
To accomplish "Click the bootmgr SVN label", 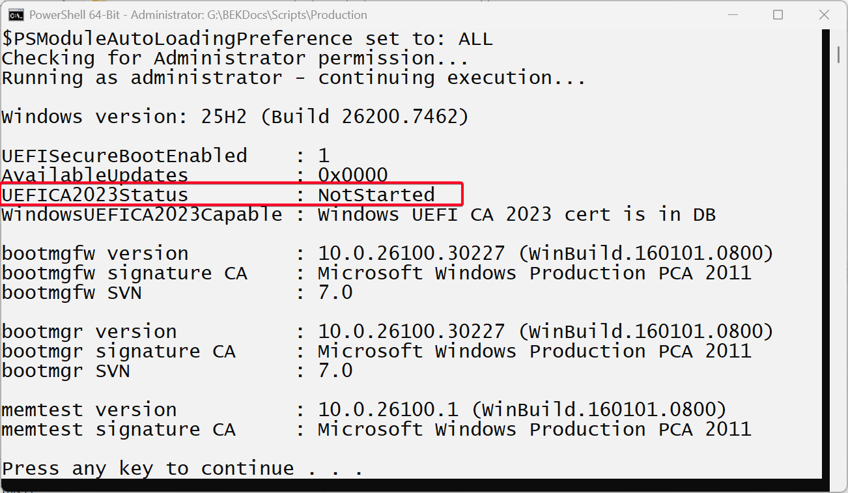I will pyautogui.click(x=65, y=371).
